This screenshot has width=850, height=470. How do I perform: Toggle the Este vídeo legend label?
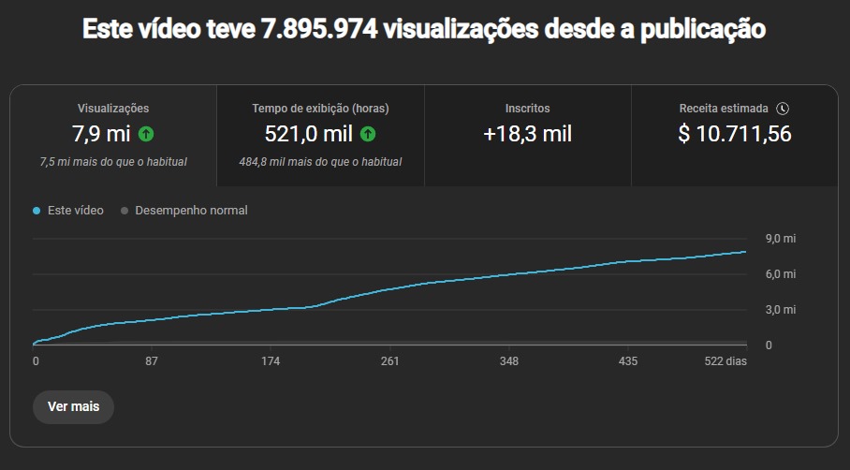(x=75, y=211)
